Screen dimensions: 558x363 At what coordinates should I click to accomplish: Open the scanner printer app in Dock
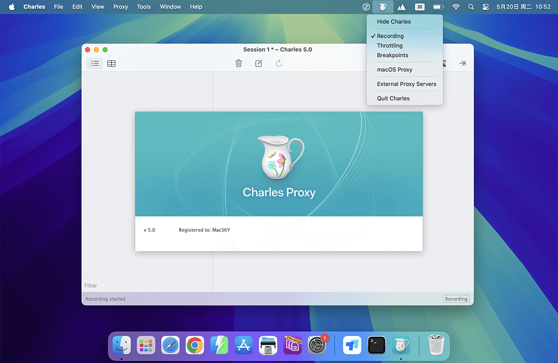tap(268, 345)
